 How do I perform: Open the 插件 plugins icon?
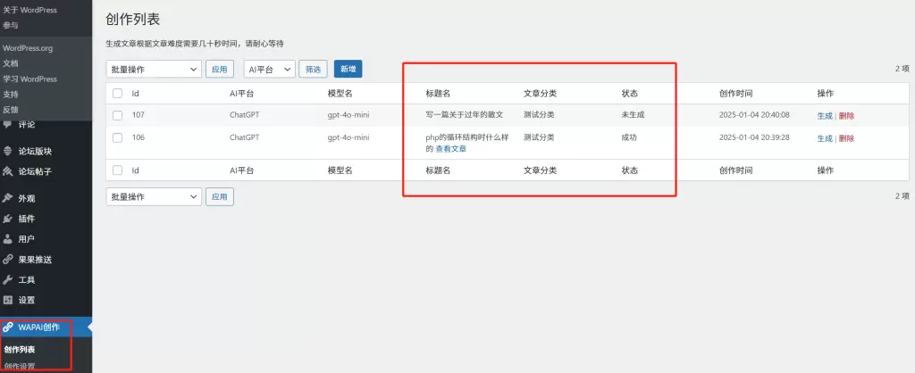[x=7, y=219]
